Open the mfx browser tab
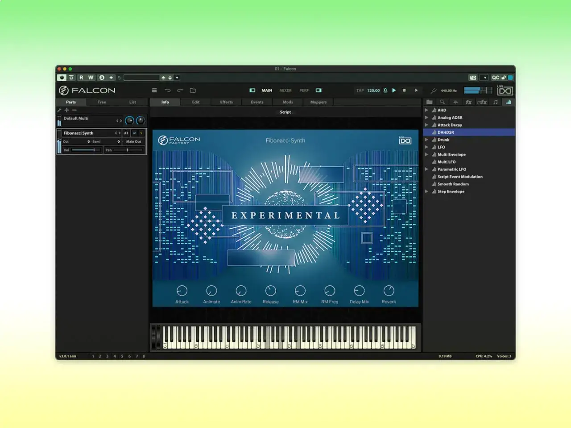Image resolution: width=571 pixels, height=428 pixels. pyautogui.click(x=482, y=102)
